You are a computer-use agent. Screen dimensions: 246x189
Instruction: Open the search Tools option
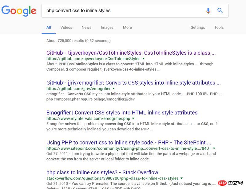click(x=219, y=27)
